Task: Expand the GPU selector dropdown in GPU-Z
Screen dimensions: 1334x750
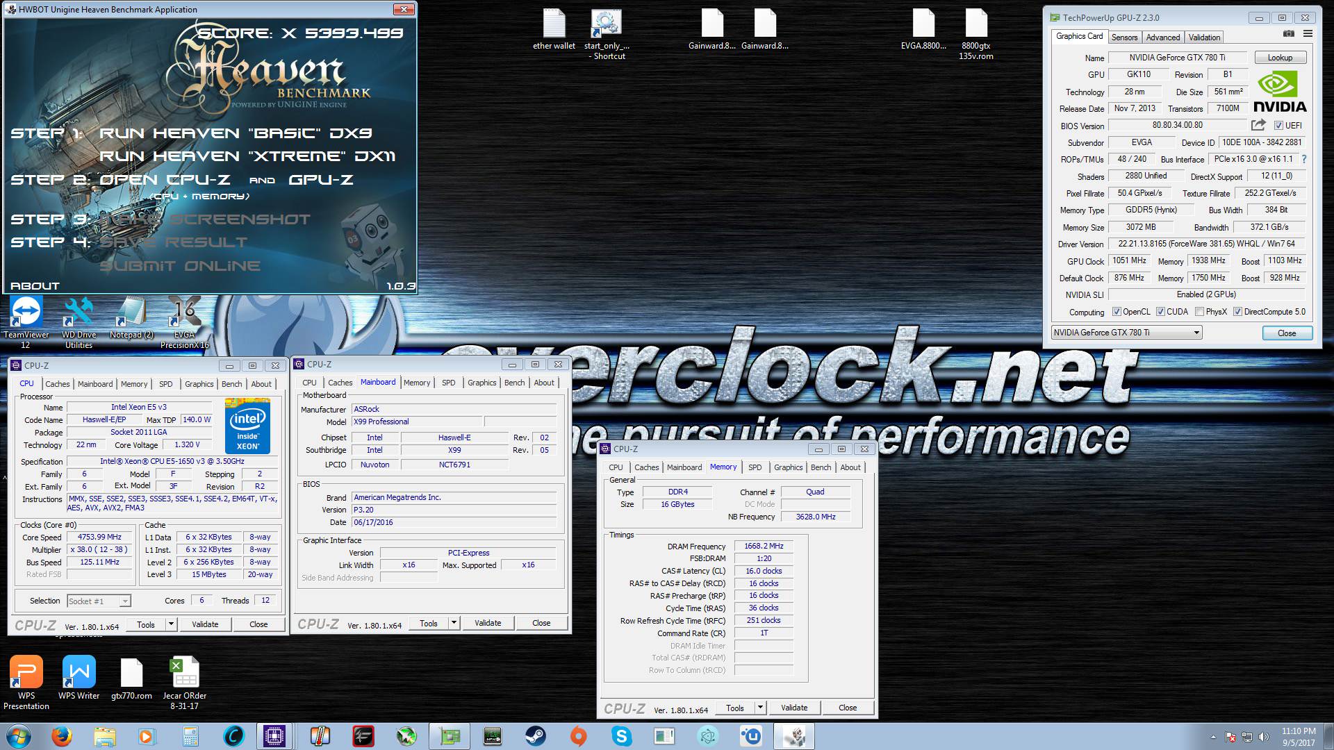Action: coord(1196,333)
